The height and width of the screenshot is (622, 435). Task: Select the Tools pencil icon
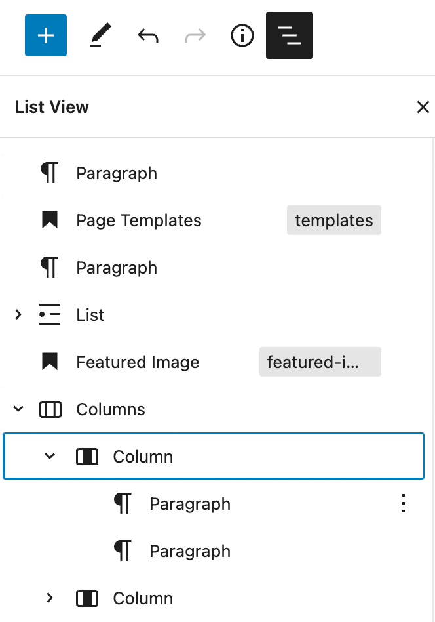point(101,35)
